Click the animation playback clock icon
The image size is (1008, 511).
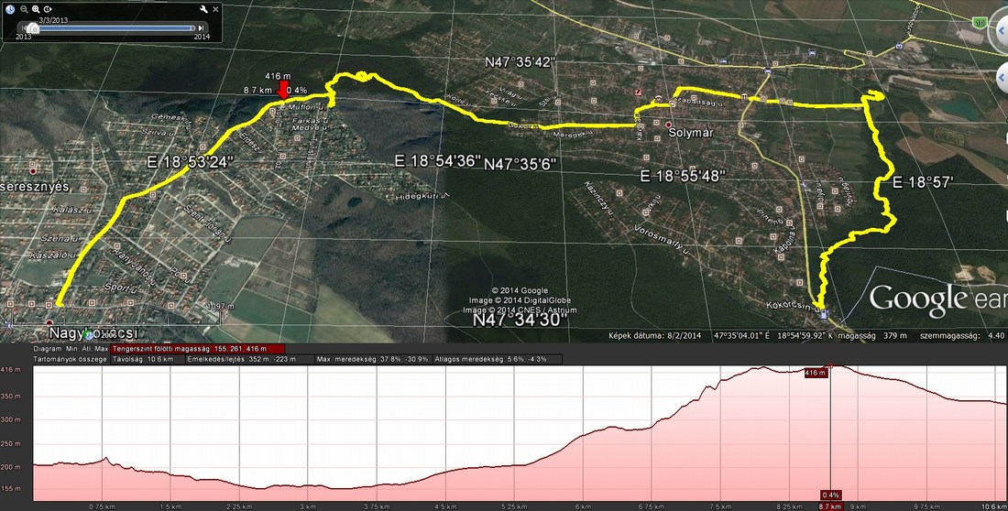[47, 9]
